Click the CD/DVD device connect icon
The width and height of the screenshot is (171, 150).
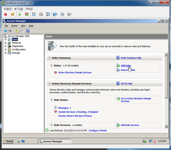point(62,14)
